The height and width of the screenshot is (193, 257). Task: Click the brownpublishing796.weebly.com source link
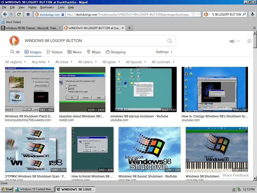click(x=28, y=120)
